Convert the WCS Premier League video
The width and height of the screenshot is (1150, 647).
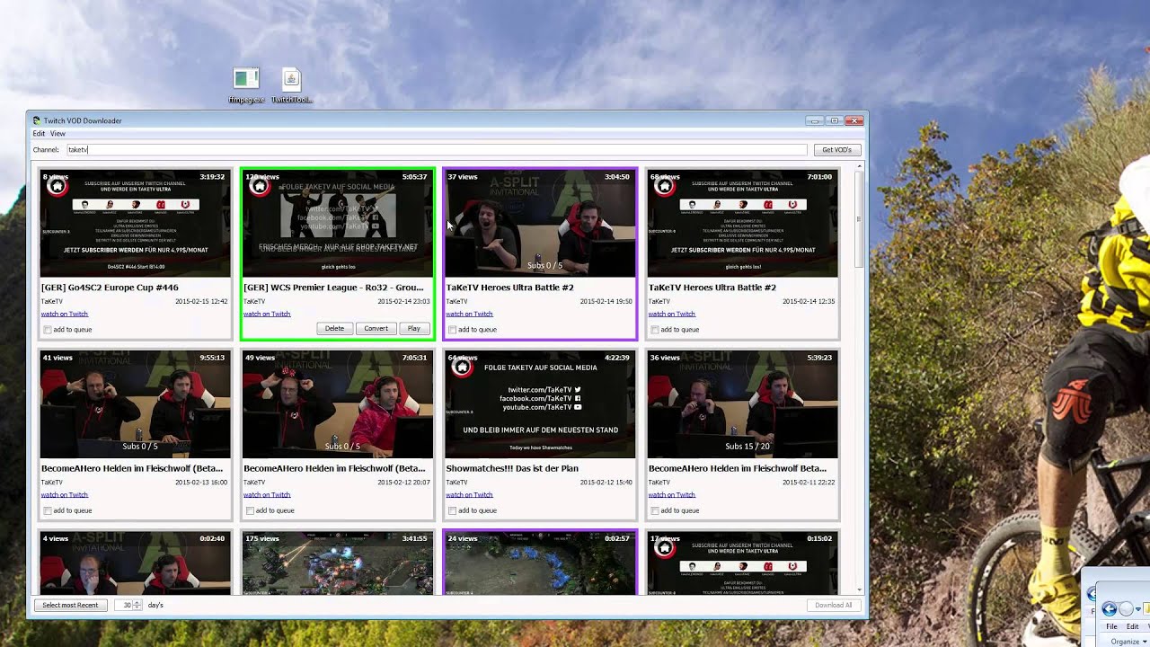point(376,329)
